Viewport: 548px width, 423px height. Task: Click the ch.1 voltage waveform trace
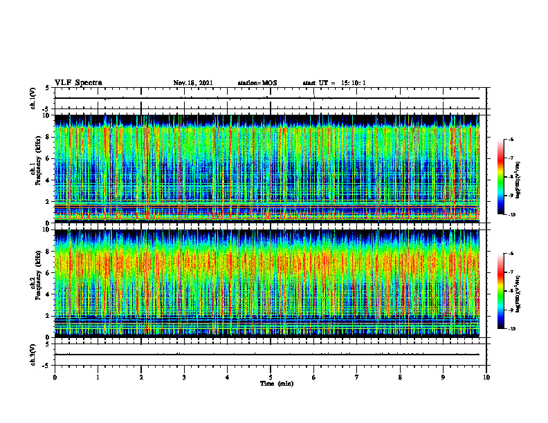(266, 98)
